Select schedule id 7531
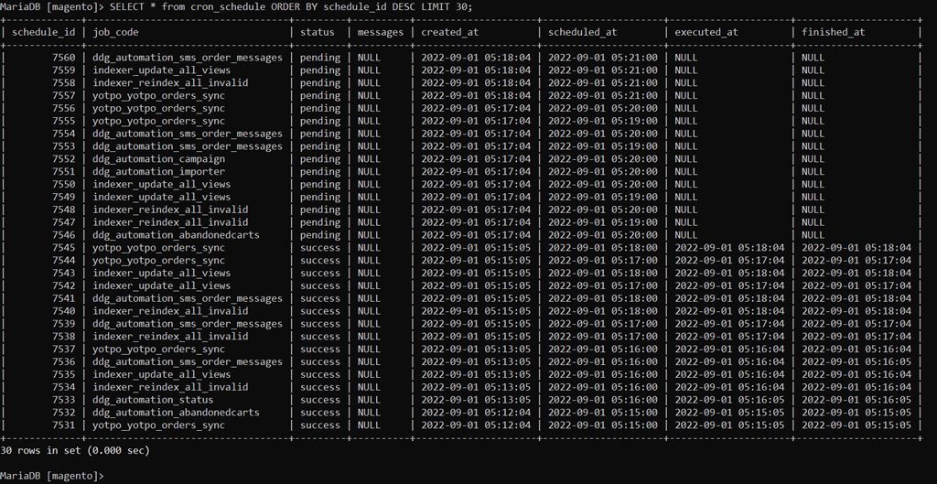The height and width of the screenshot is (484, 937). click(x=64, y=425)
